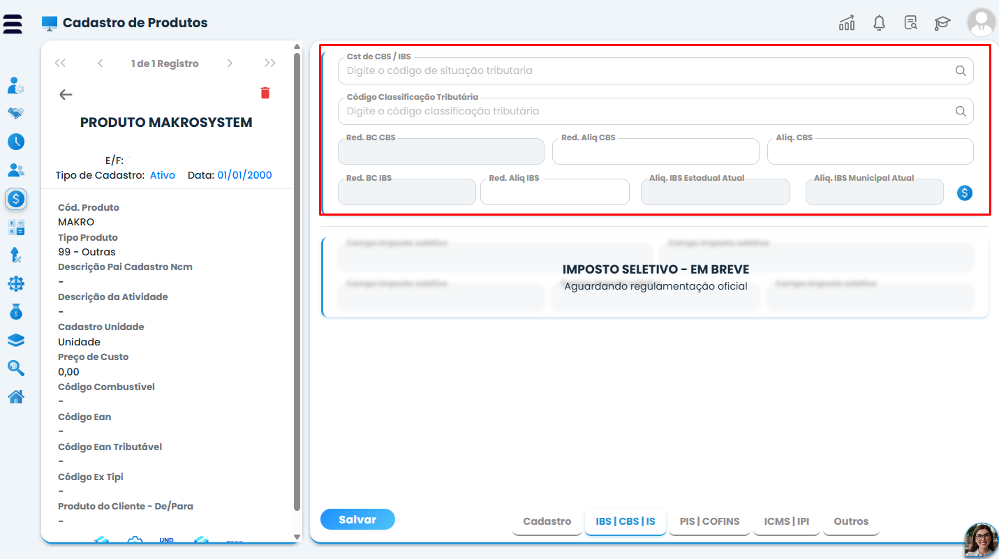Viewport: 999px width, 559px height.
Task: Open the clock sidebar icon
Action: pyautogui.click(x=16, y=142)
